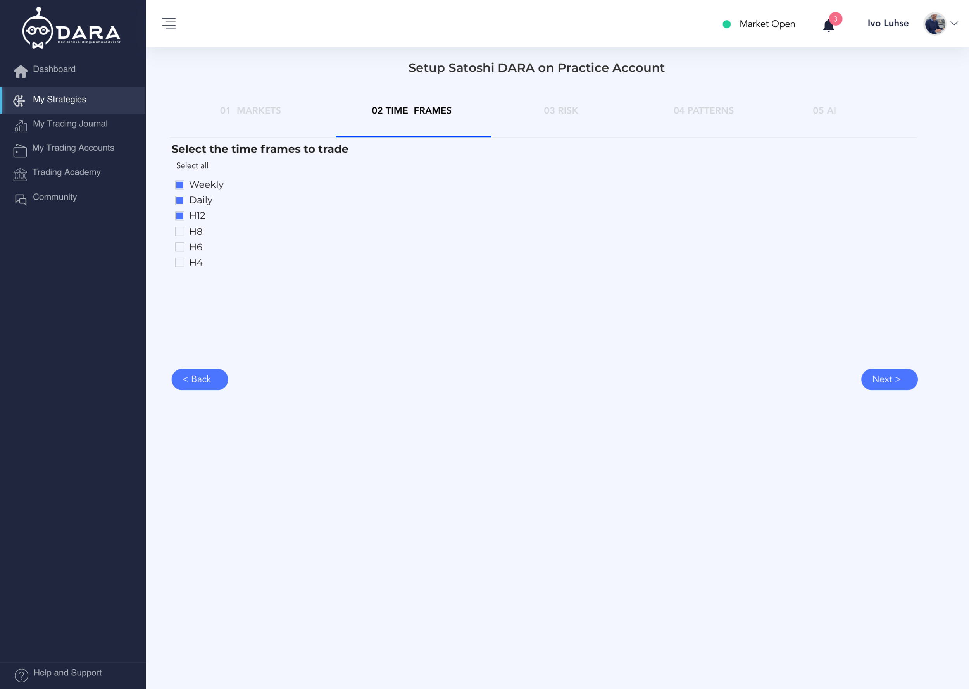
Task: Select the 02 TIME FRAMES tab
Action: [x=412, y=110]
